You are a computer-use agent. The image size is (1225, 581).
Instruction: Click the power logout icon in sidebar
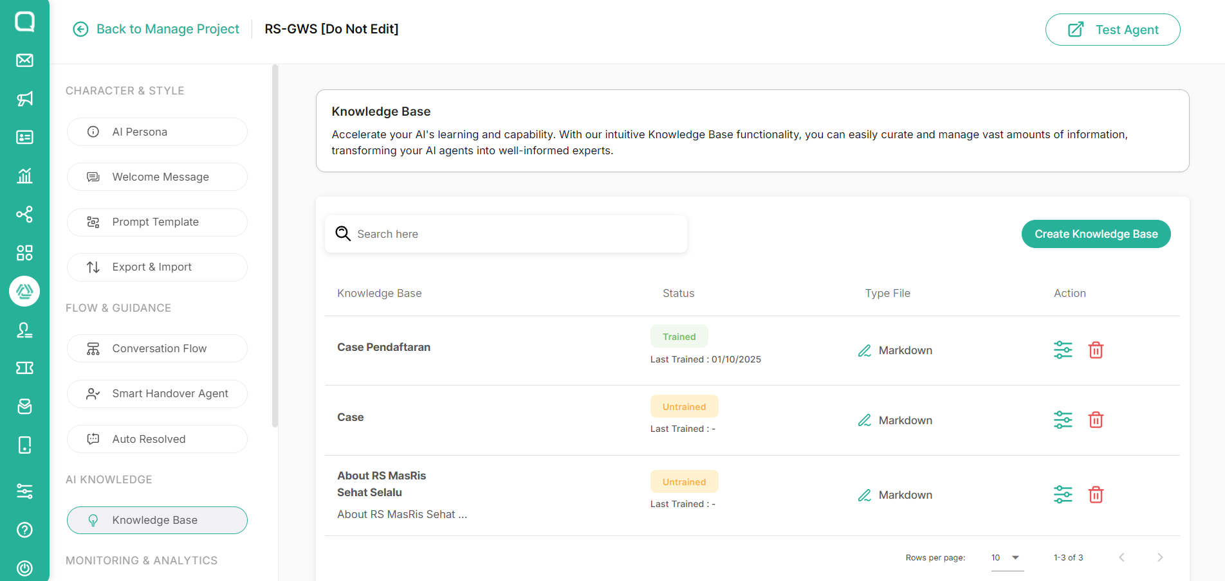[24, 568]
